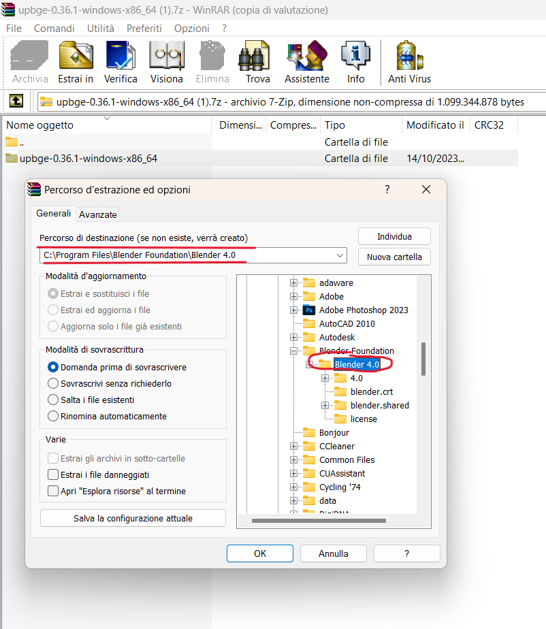The height and width of the screenshot is (629, 546).
Task: Expand the CCleaner folder node
Action: click(x=293, y=447)
